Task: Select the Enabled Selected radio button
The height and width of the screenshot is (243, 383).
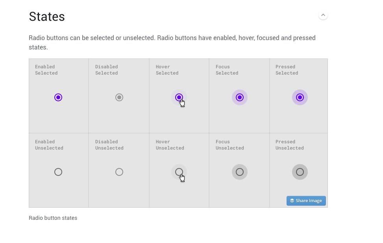Action: pos(58,97)
